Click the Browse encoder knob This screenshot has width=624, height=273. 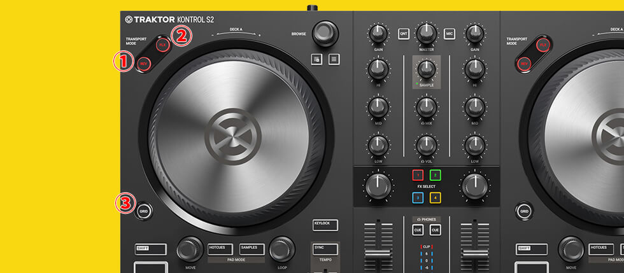(325, 34)
